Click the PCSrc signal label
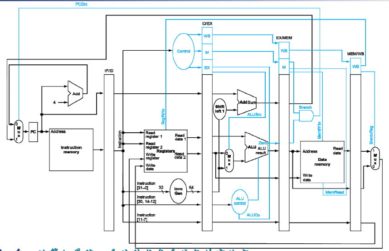This screenshot has width=389, height=251. [x=82, y=4]
